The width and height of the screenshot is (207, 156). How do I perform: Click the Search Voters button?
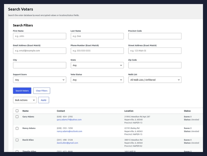point(22,91)
